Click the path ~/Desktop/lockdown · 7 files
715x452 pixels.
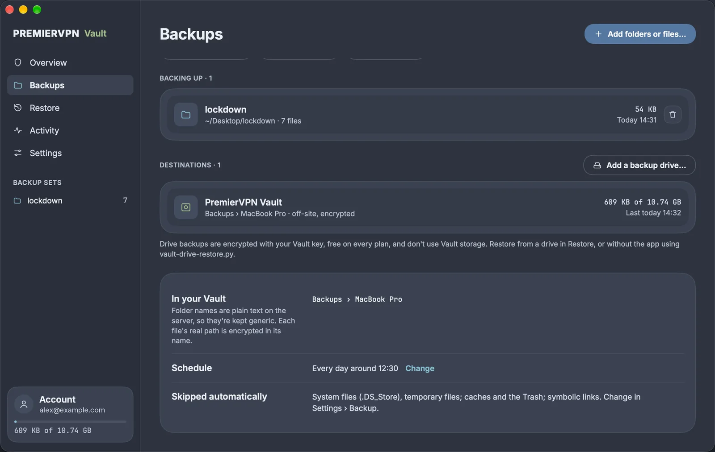[x=253, y=121]
